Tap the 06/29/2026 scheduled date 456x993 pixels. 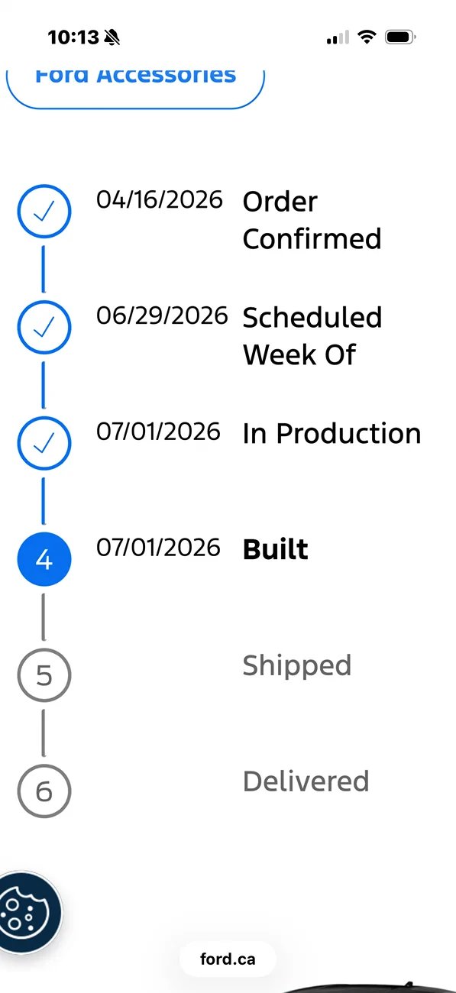162,316
